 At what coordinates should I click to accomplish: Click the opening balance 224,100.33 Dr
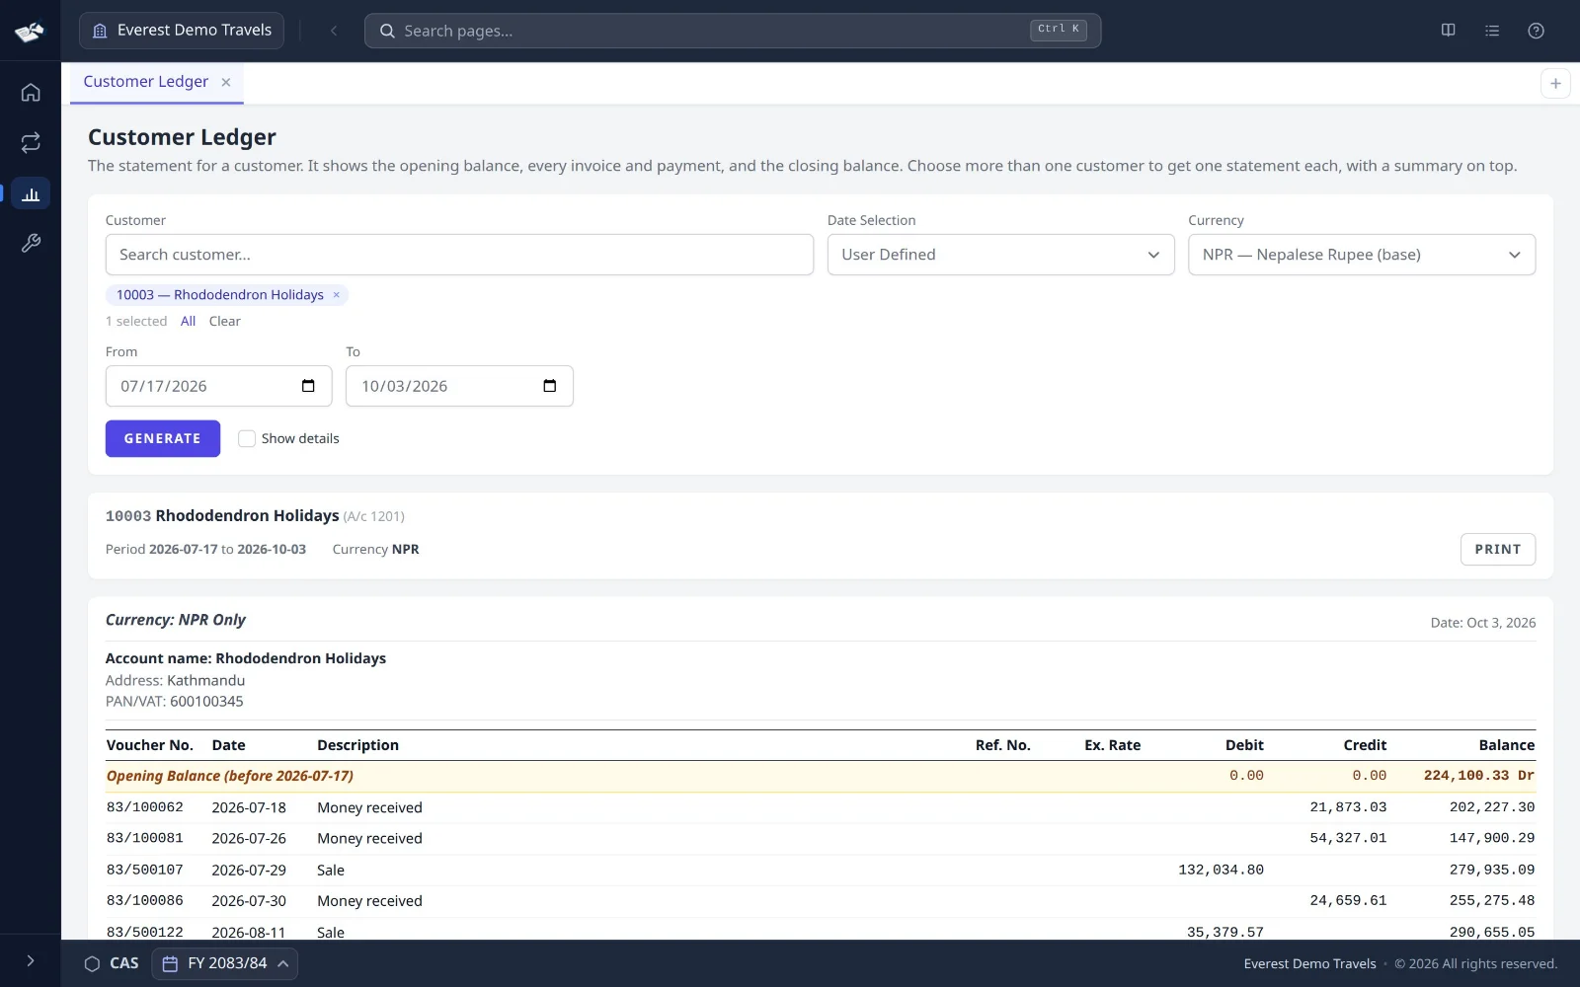point(1479,776)
